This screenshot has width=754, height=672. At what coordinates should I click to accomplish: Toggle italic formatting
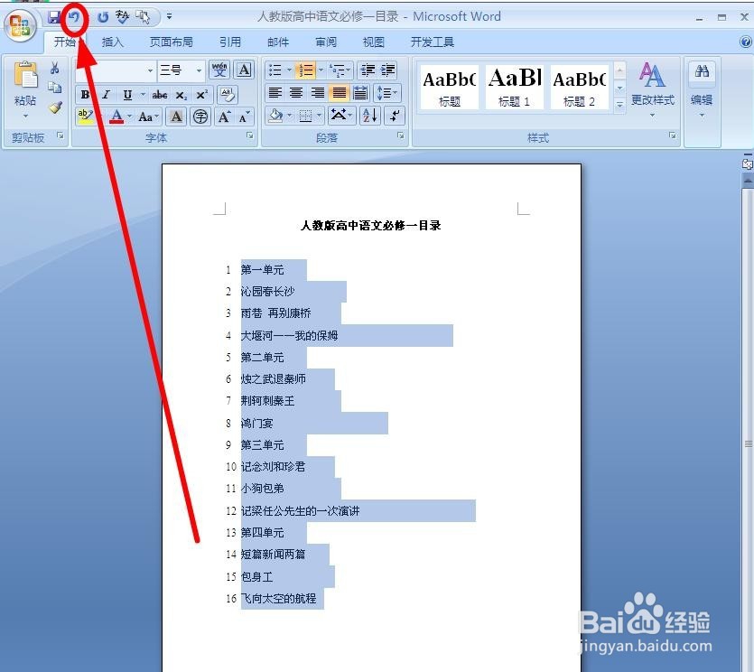point(106,93)
